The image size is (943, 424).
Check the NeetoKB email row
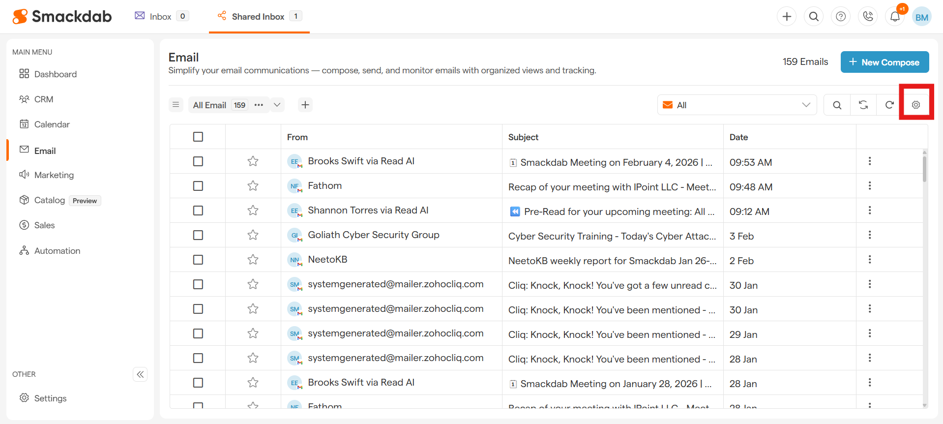tap(198, 260)
